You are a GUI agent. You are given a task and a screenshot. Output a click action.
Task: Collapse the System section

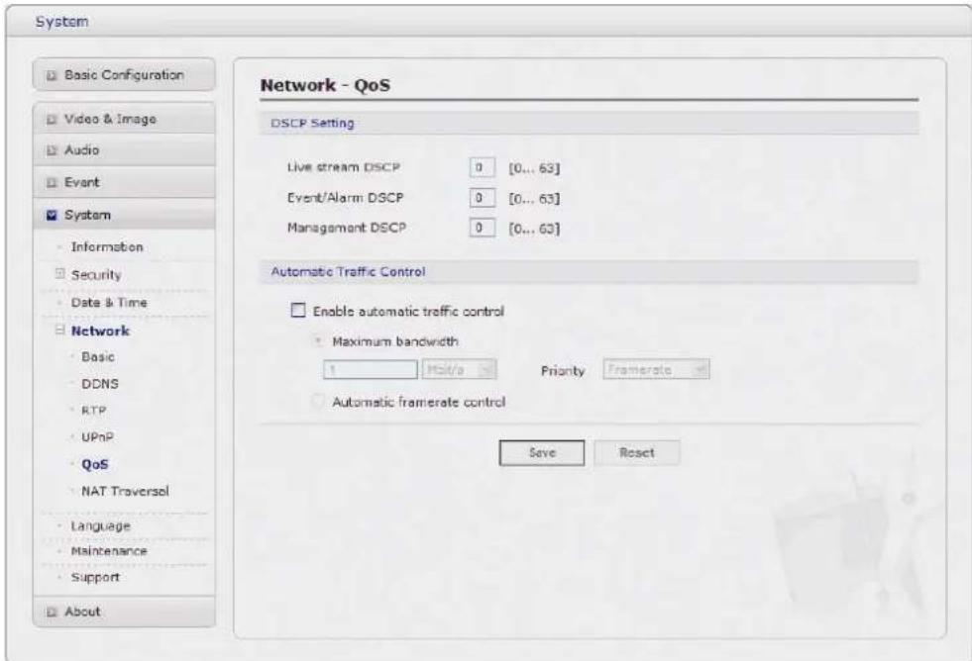124,215
